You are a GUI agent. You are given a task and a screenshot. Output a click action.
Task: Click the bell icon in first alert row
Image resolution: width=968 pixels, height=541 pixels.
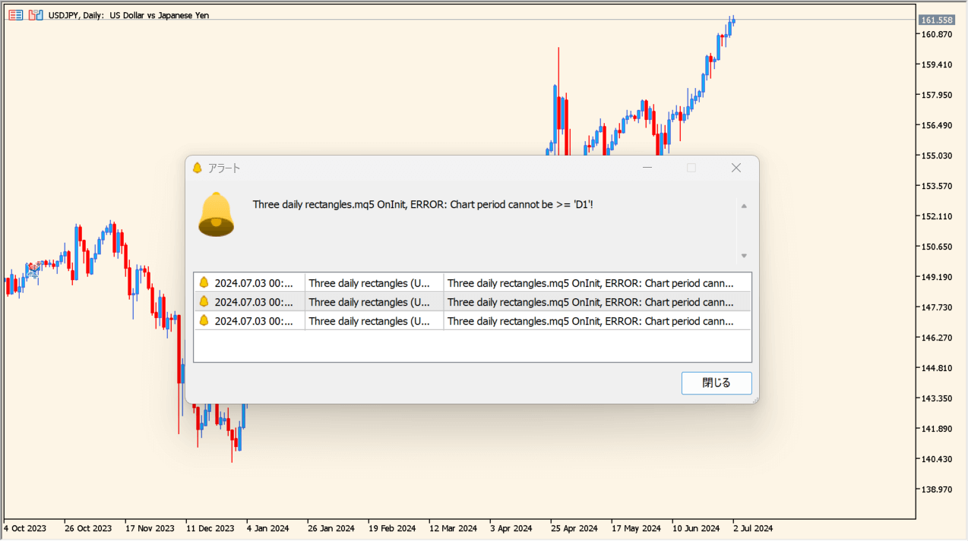point(204,283)
